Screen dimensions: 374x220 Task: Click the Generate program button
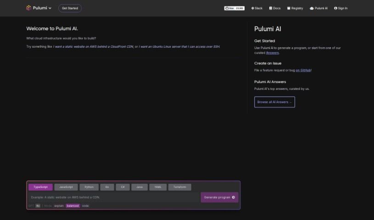coord(219,198)
